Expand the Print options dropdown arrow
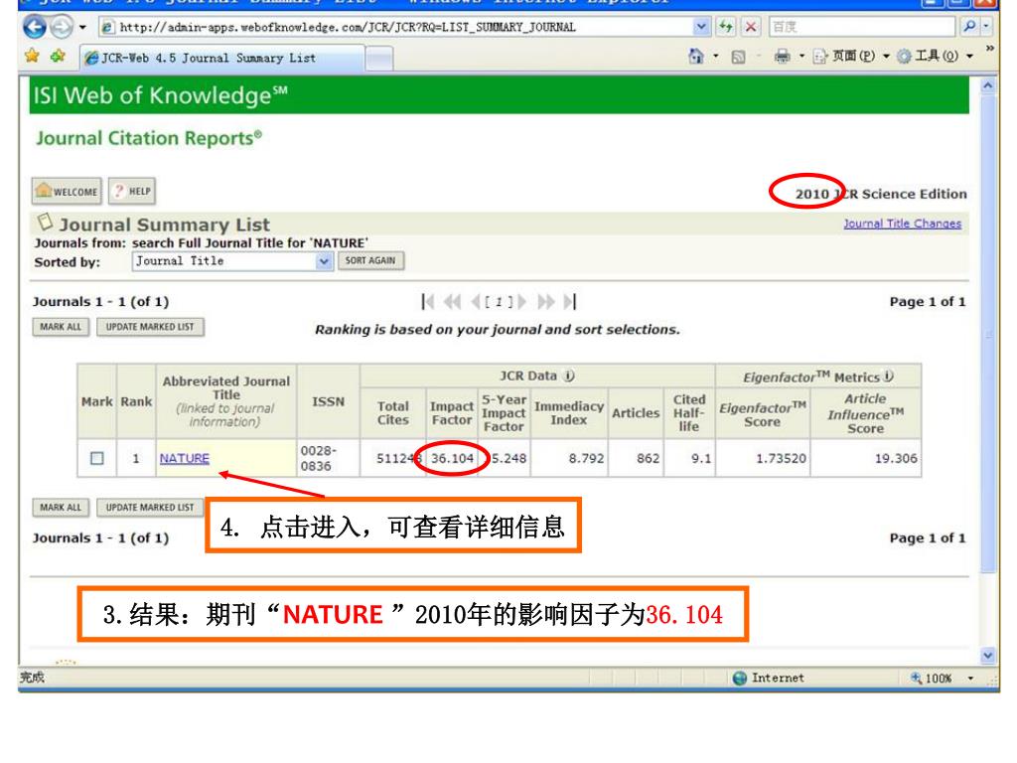 click(x=801, y=57)
